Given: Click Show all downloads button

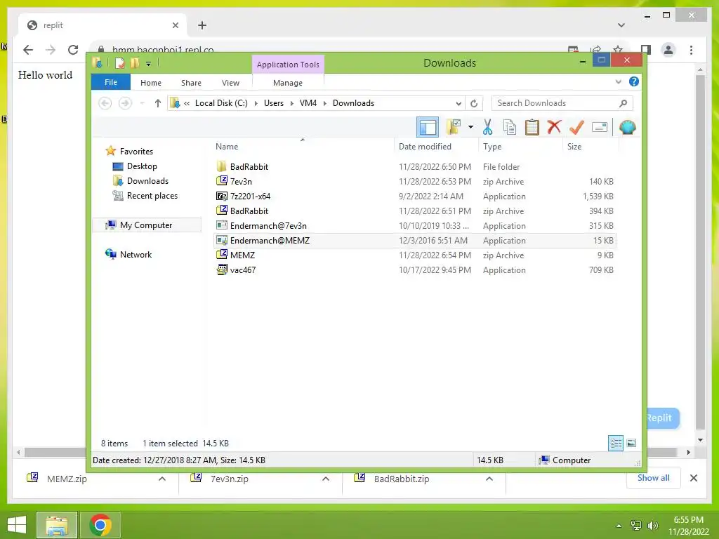Looking at the screenshot, I should click(x=654, y=478).
